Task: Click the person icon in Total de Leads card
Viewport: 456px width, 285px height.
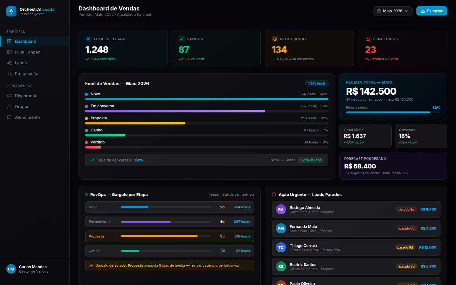Action: point(88,39)
